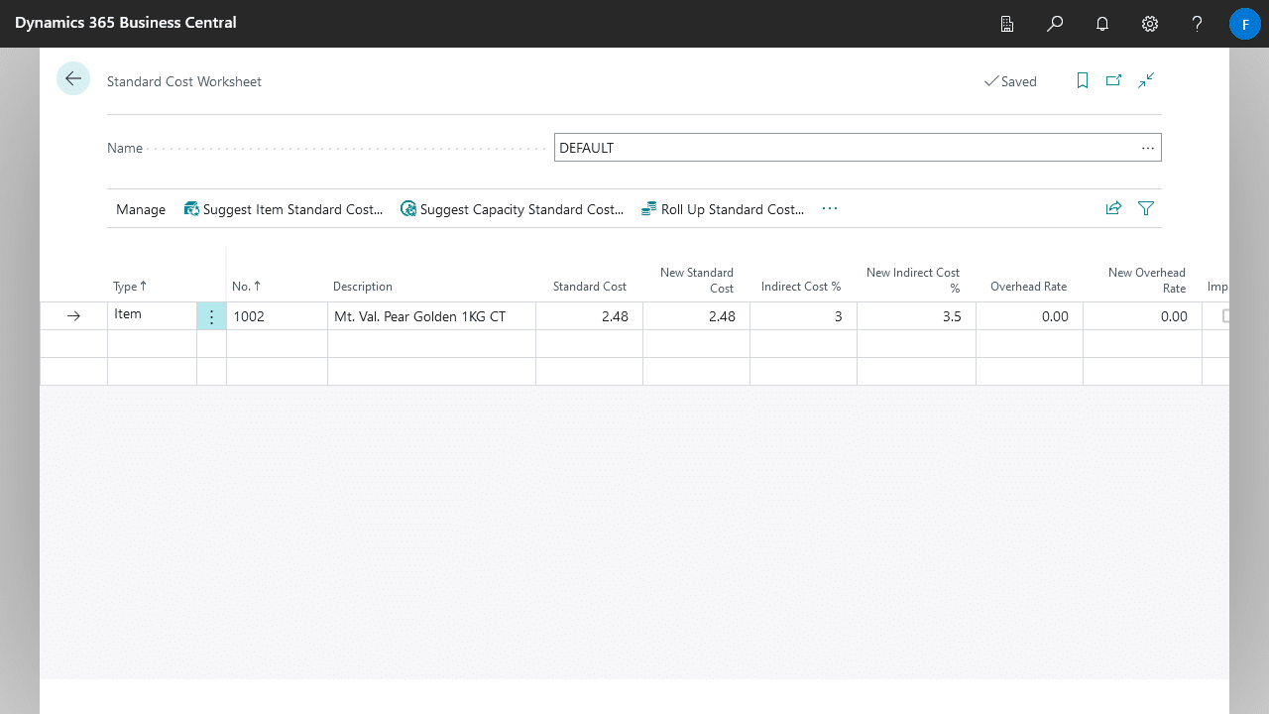Open the help question mark

click(x=1197, y=24)
